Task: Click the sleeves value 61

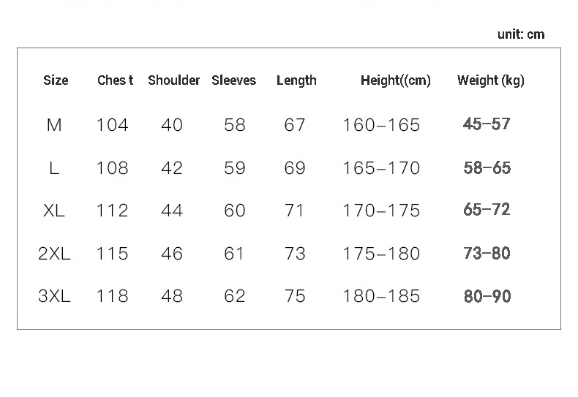Action: coord(233,254)
